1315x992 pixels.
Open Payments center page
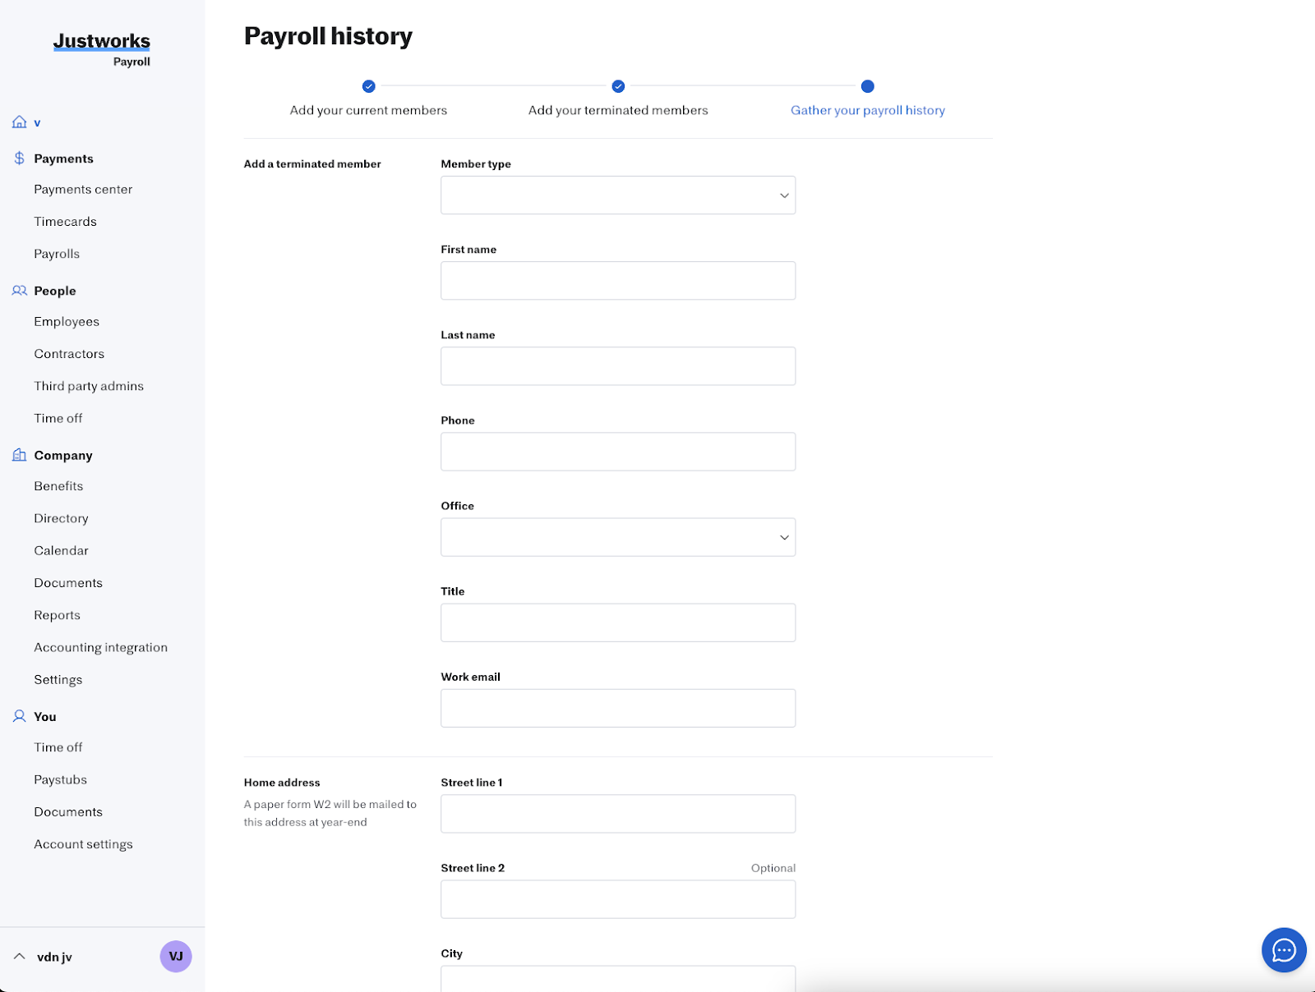click(83, 190)
